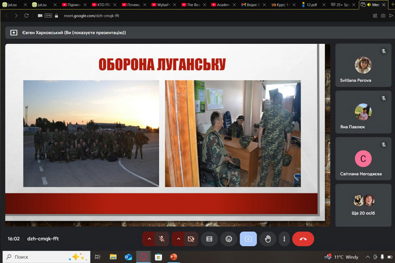Click the browser address bar URL
395x263 pixels.
pyautogui.click(x=91, y=16)
